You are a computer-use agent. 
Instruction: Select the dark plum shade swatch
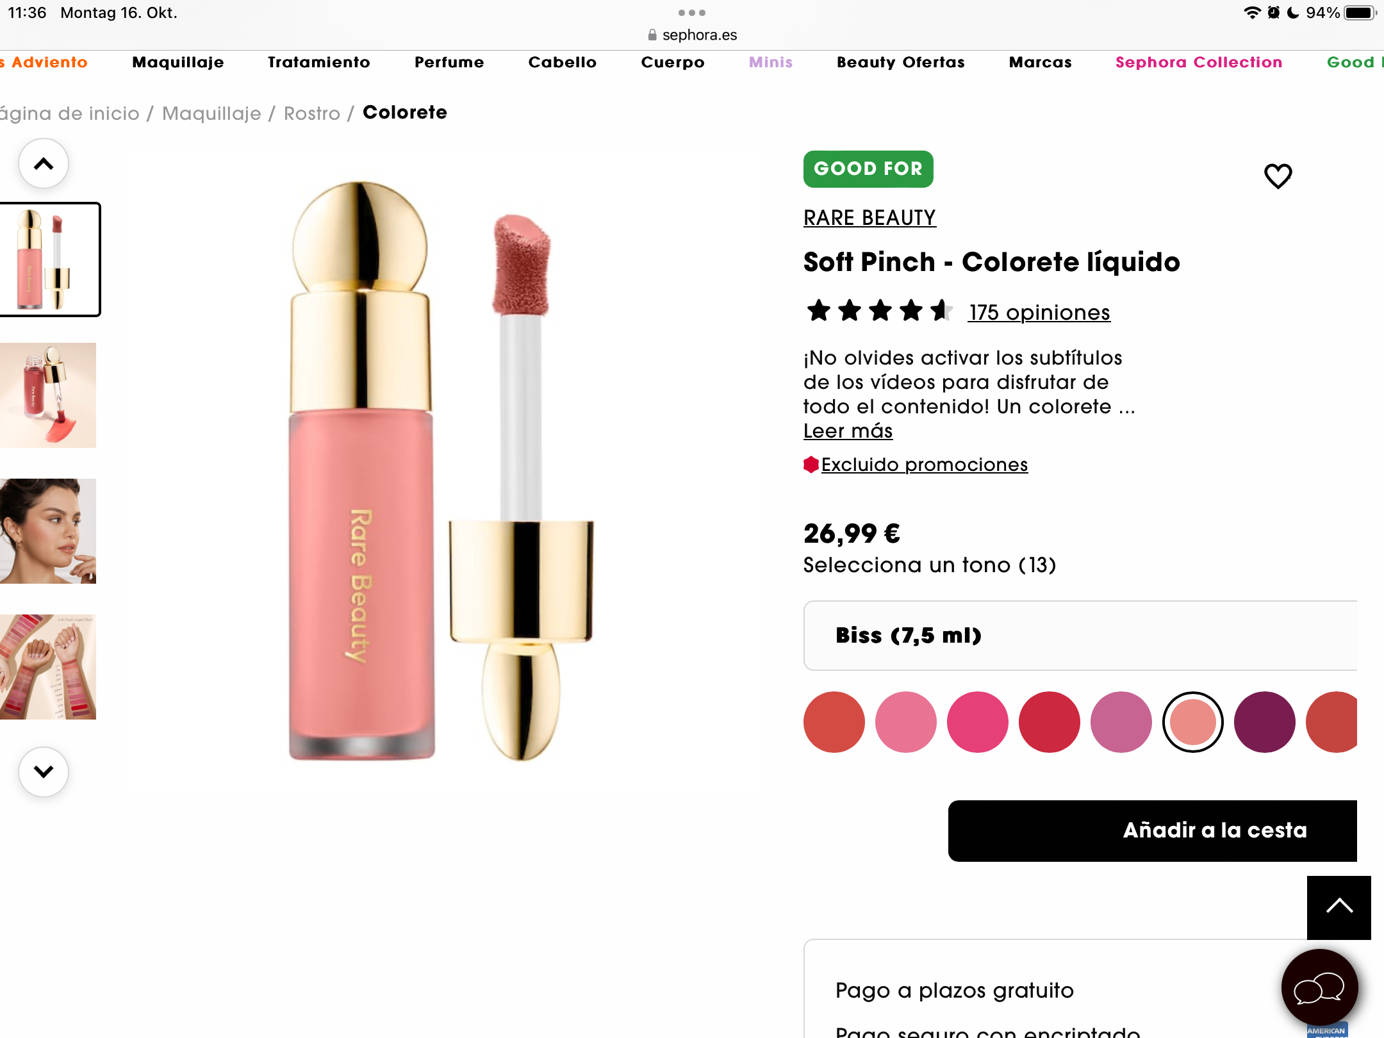point(1265,721)
